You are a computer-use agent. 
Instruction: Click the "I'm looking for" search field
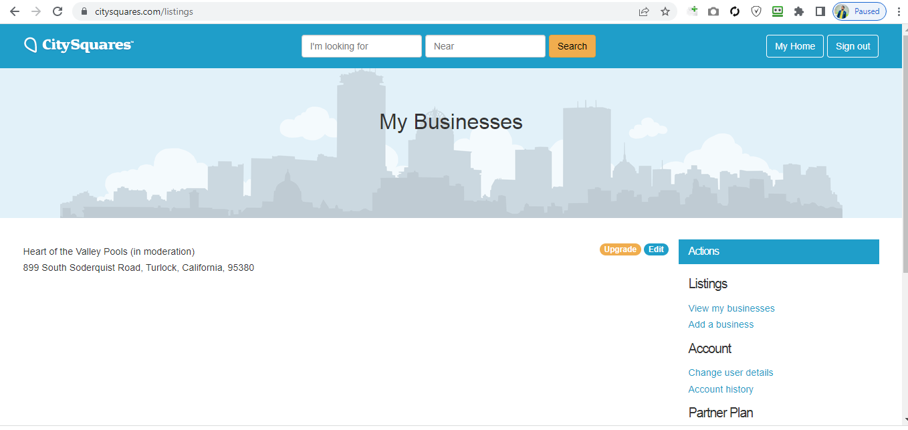click(362, 46)
